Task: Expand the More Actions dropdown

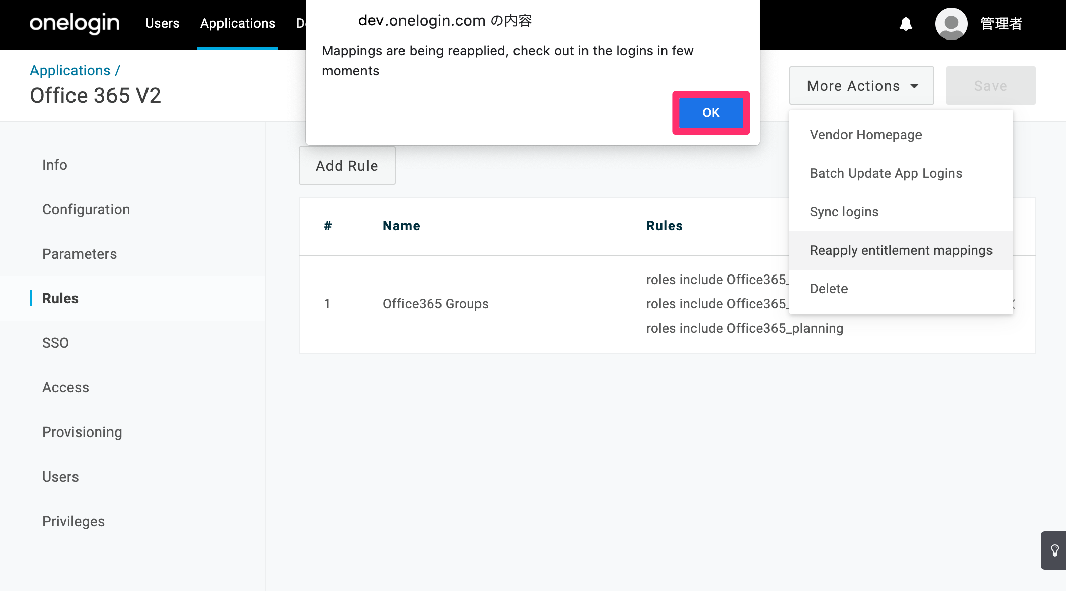Action: [x=861, y=86]
